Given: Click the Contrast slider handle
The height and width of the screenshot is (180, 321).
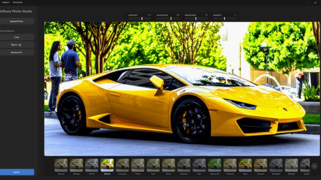Looking at the screenshot, I should point(142,18).
